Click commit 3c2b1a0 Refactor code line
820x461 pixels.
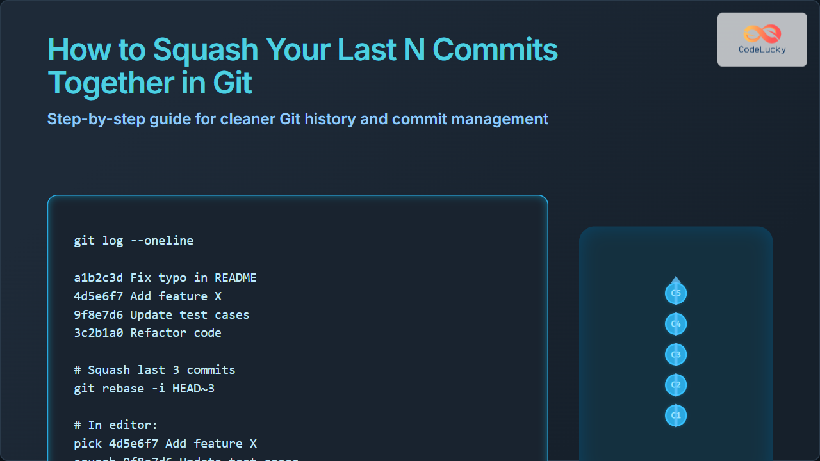coord(147,333)
